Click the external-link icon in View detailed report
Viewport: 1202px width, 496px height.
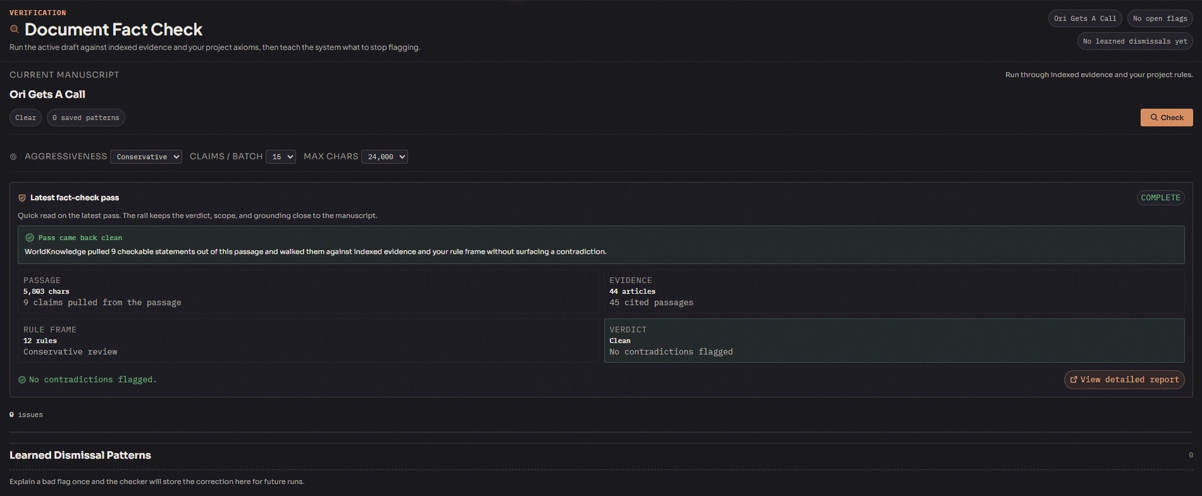click(x=1074, y=380)
